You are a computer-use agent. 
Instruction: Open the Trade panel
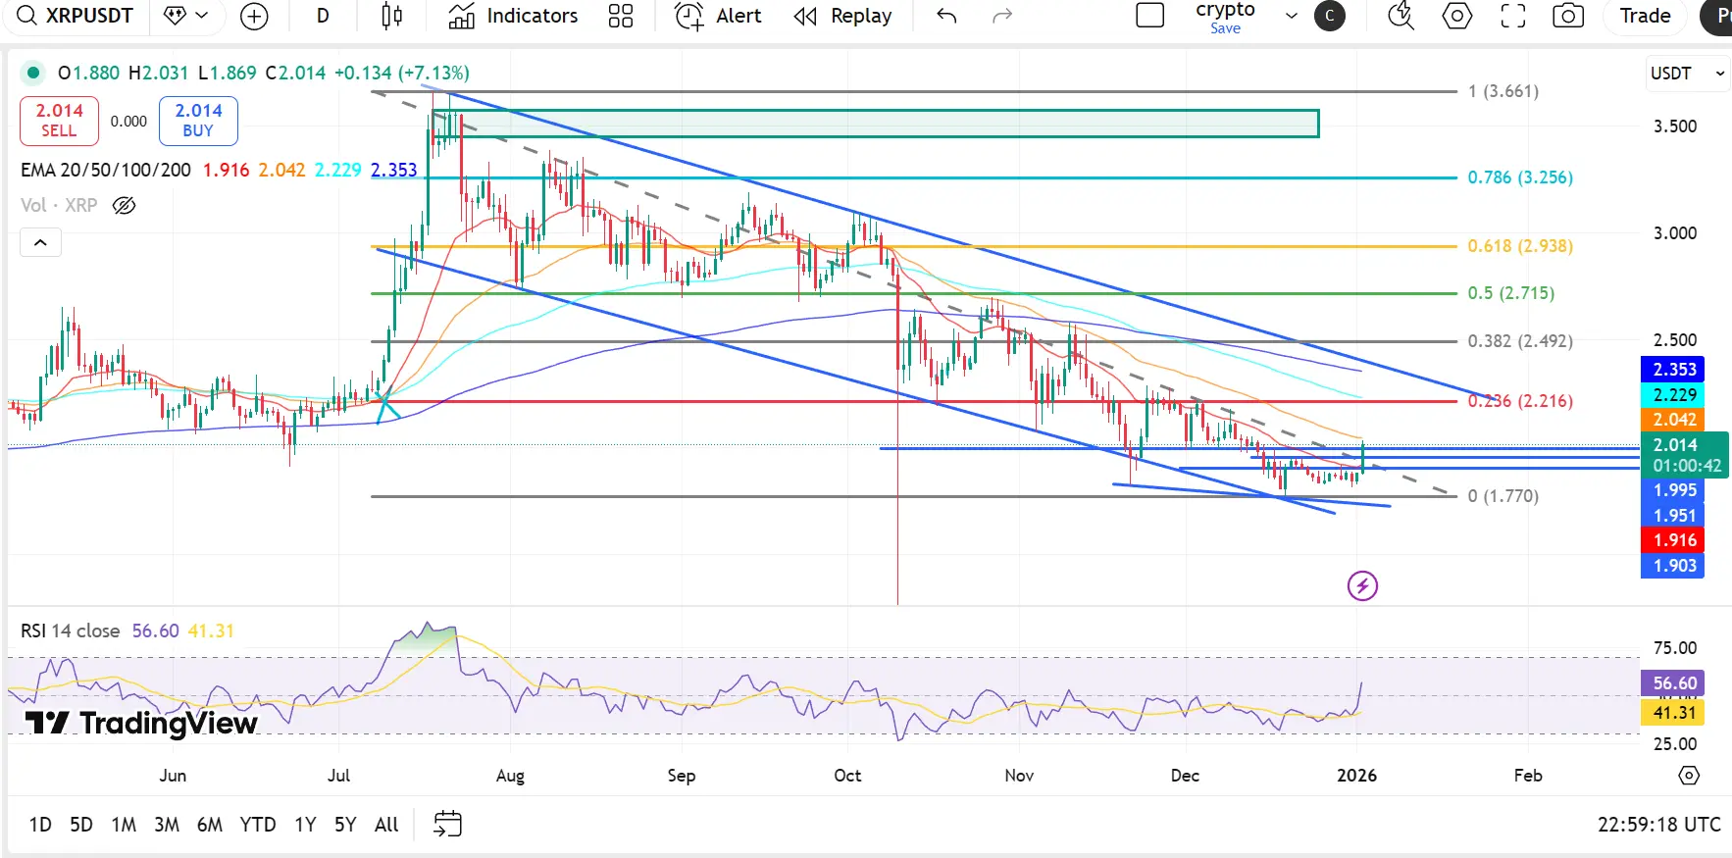coord(1645,16)
